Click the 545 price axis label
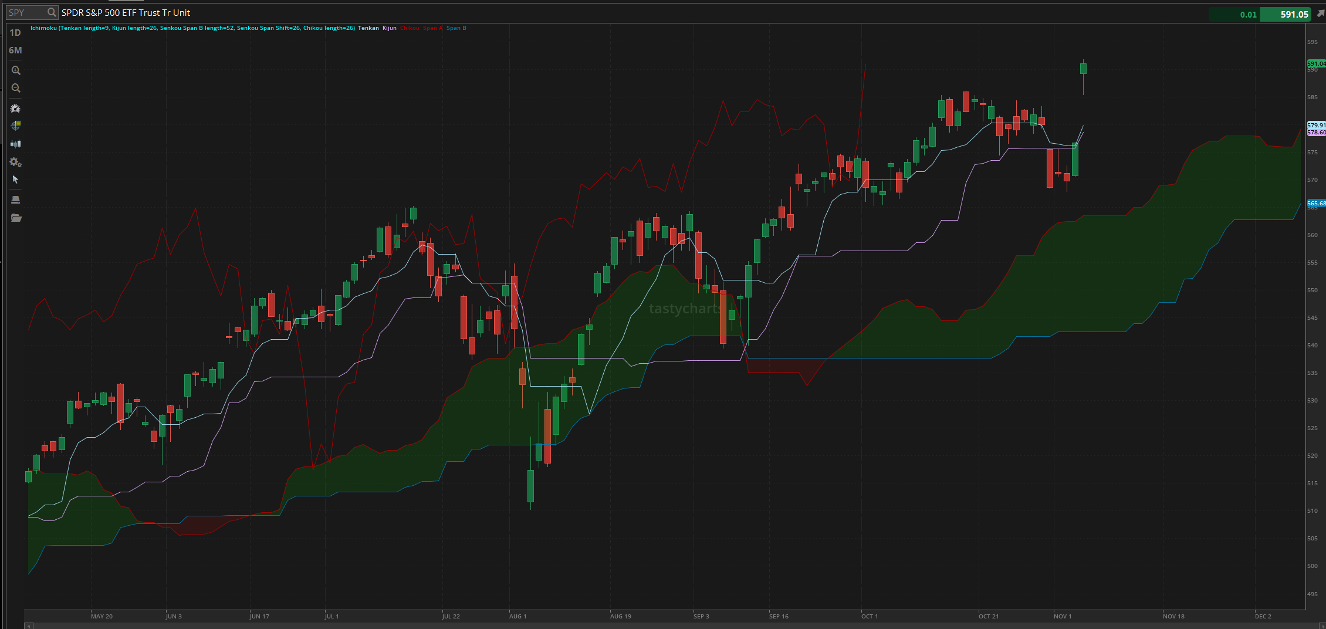 coord(1313,317)
